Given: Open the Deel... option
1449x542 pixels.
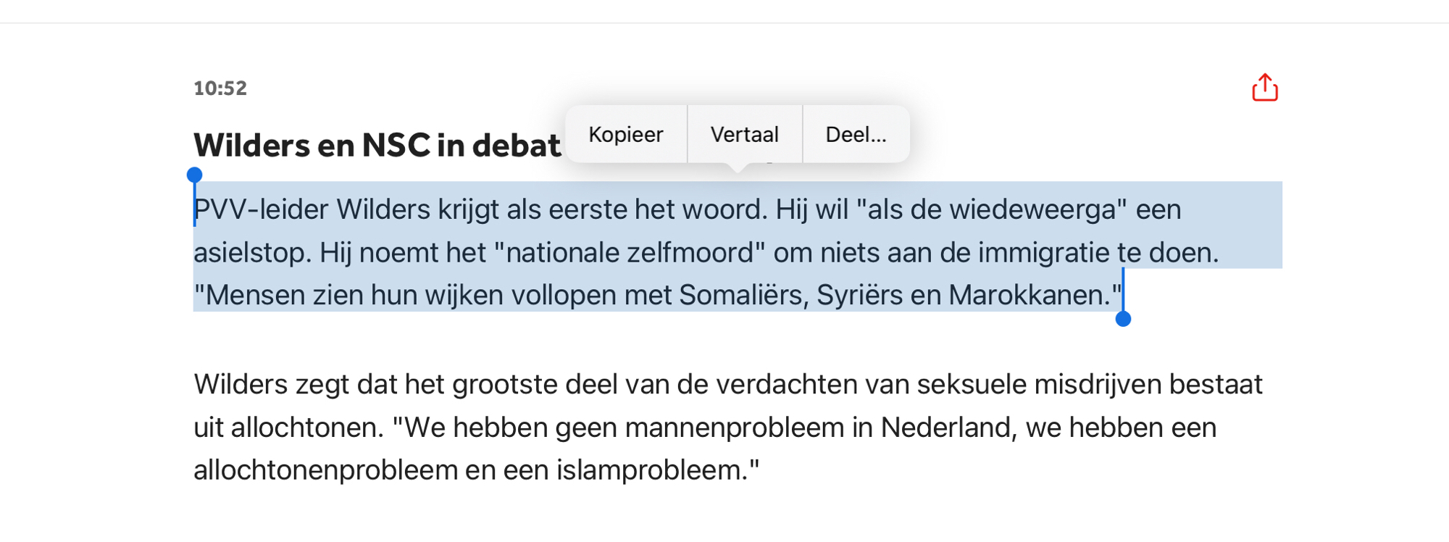Looking at the screenshot, I should [x=856, y=135].
